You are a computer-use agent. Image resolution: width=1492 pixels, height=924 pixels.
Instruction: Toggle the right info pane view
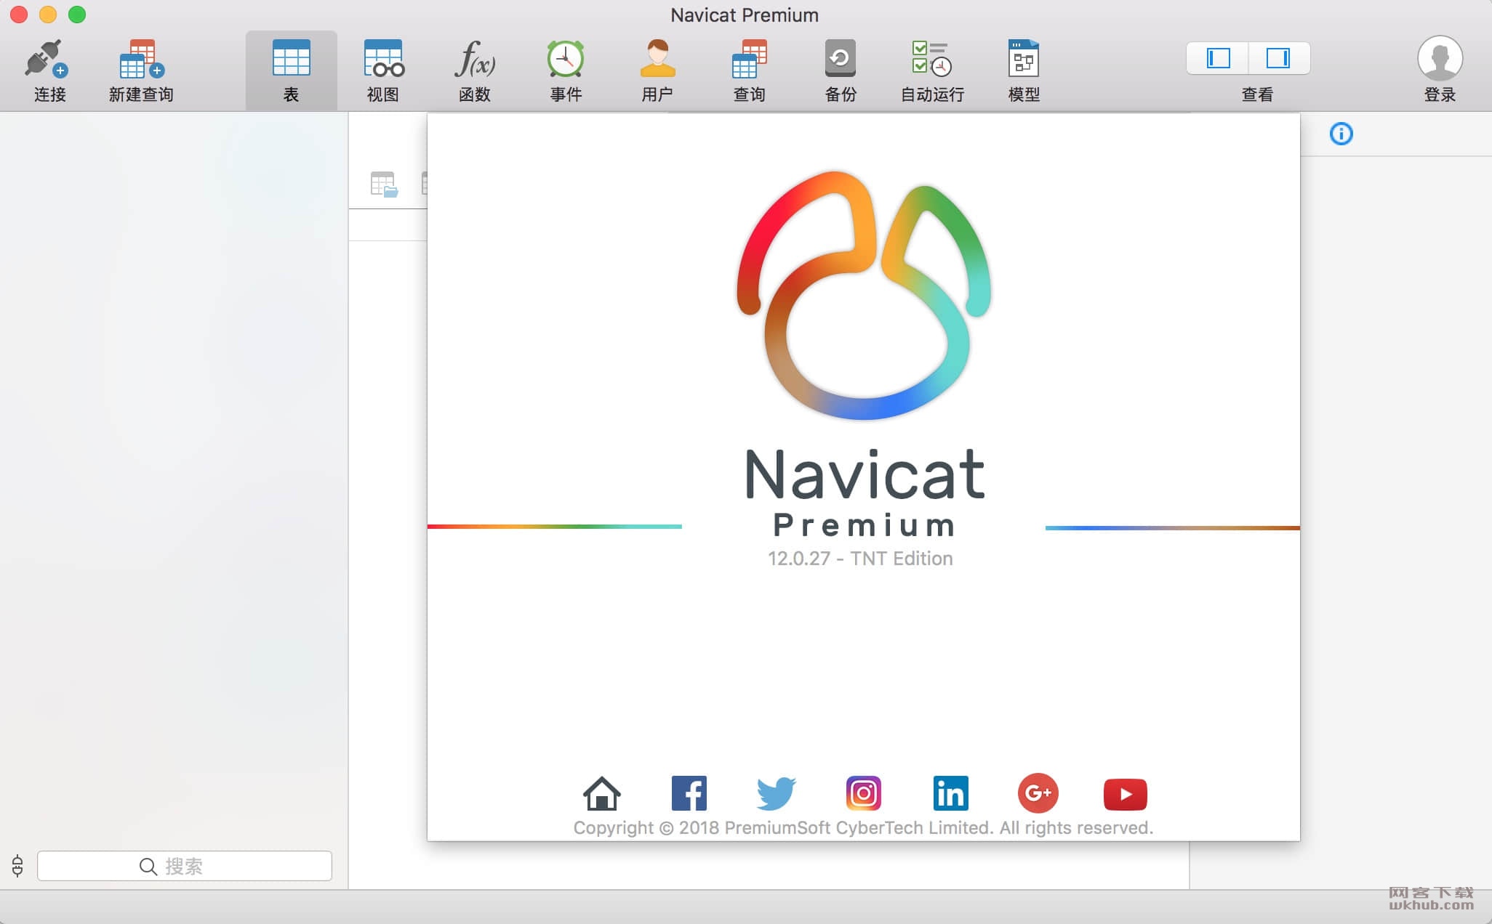tap(1279, 58)
